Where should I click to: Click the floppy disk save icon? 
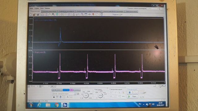click(x=38, y=14)
